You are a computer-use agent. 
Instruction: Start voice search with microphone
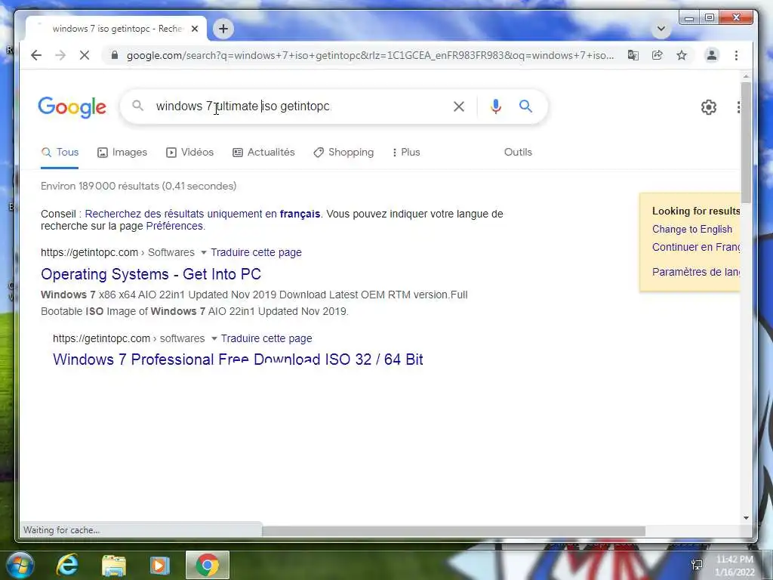click(x=495, y=106)
